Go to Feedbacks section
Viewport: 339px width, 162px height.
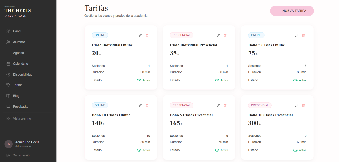pos(28,107)
